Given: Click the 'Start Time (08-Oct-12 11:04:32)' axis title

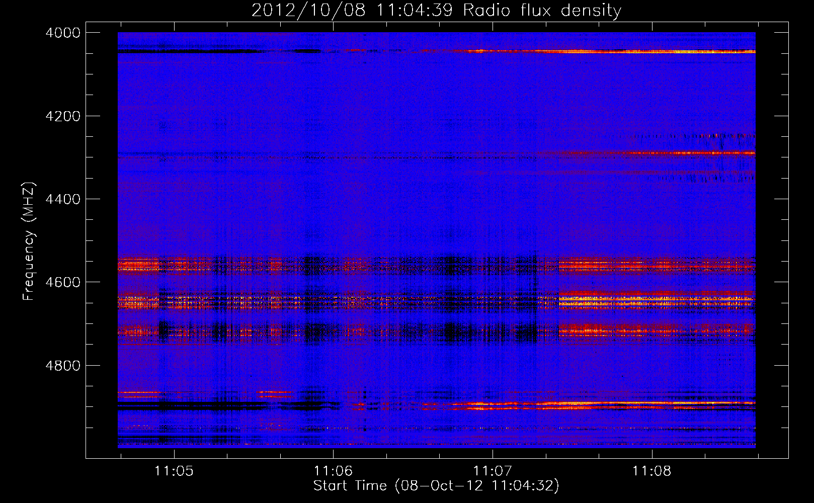Looking at the screenshot, I should (436, 486).
